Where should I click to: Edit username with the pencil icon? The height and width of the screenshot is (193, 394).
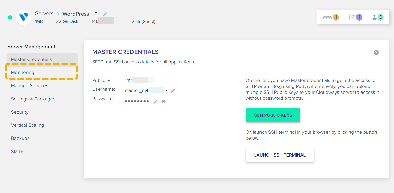173,90
